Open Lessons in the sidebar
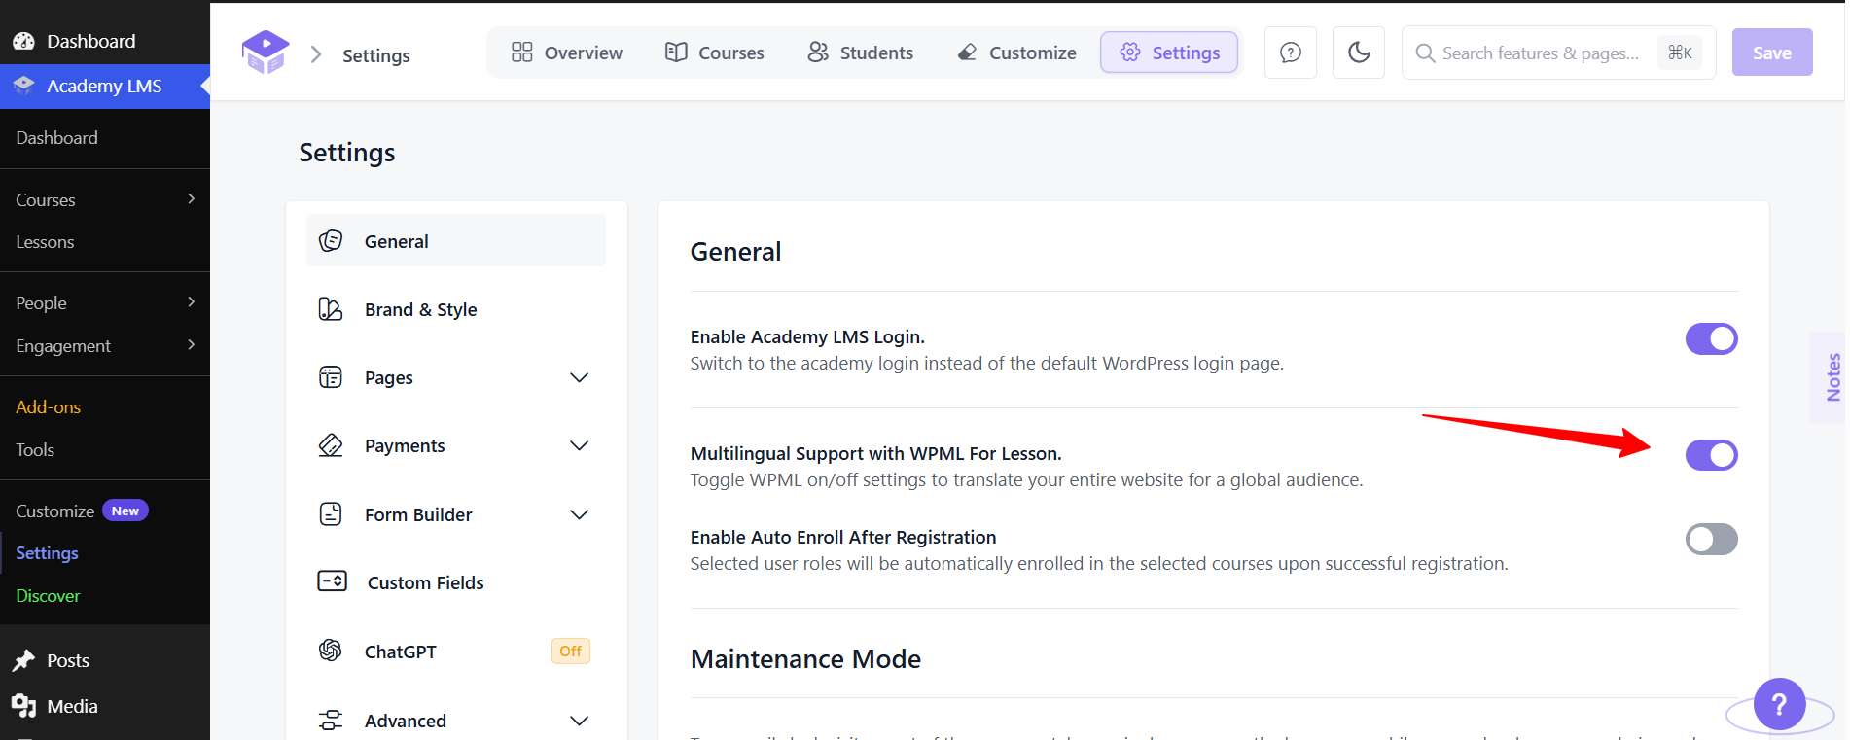The width and height of the screenshot is (1850, 740). 45,242
